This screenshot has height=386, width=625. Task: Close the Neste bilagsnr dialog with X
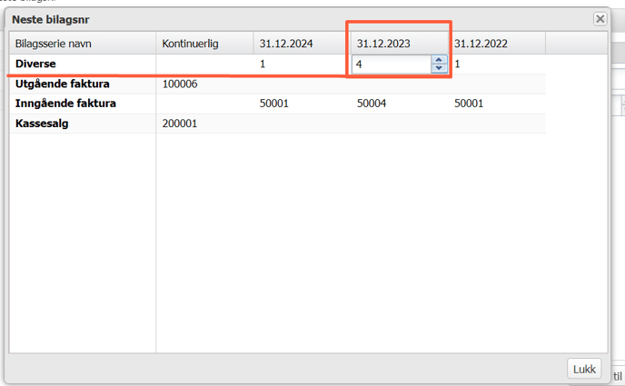(x=600, y=18)
